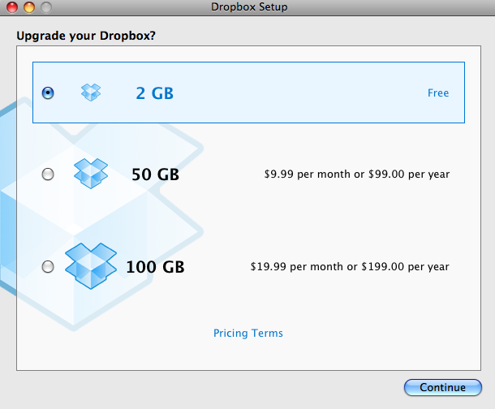Click the "$9.99 per month or $99.00 per year" text
Viewport: 495px width, 409px height.
pyautogui.click(x=357, y=174)
